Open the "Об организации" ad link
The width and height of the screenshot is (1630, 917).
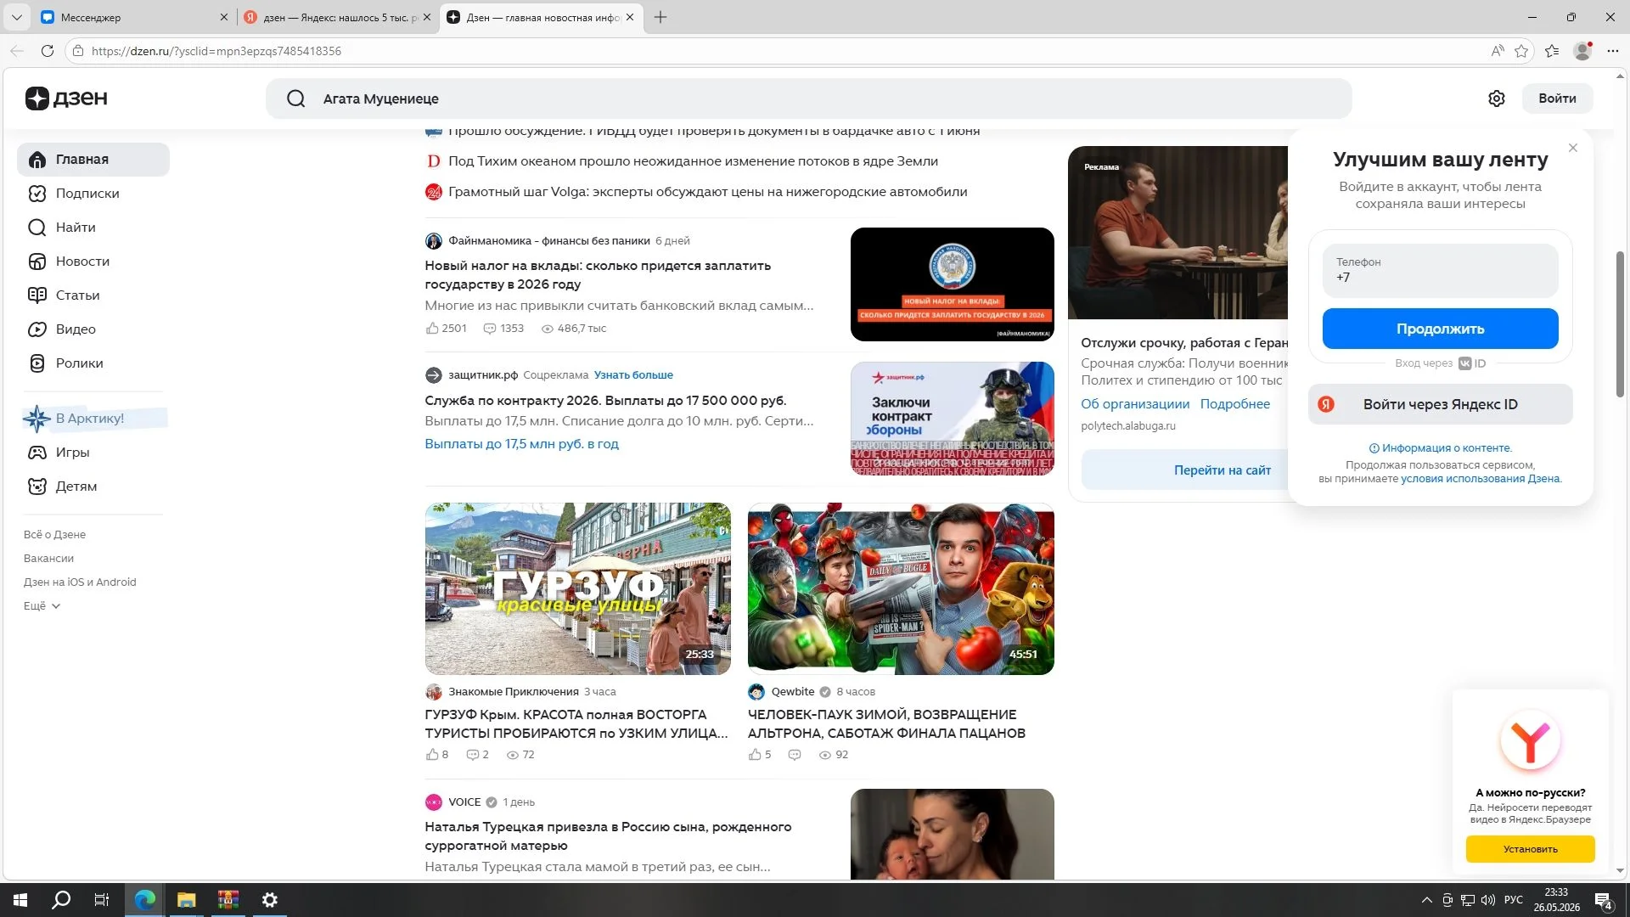(1135, 404)
